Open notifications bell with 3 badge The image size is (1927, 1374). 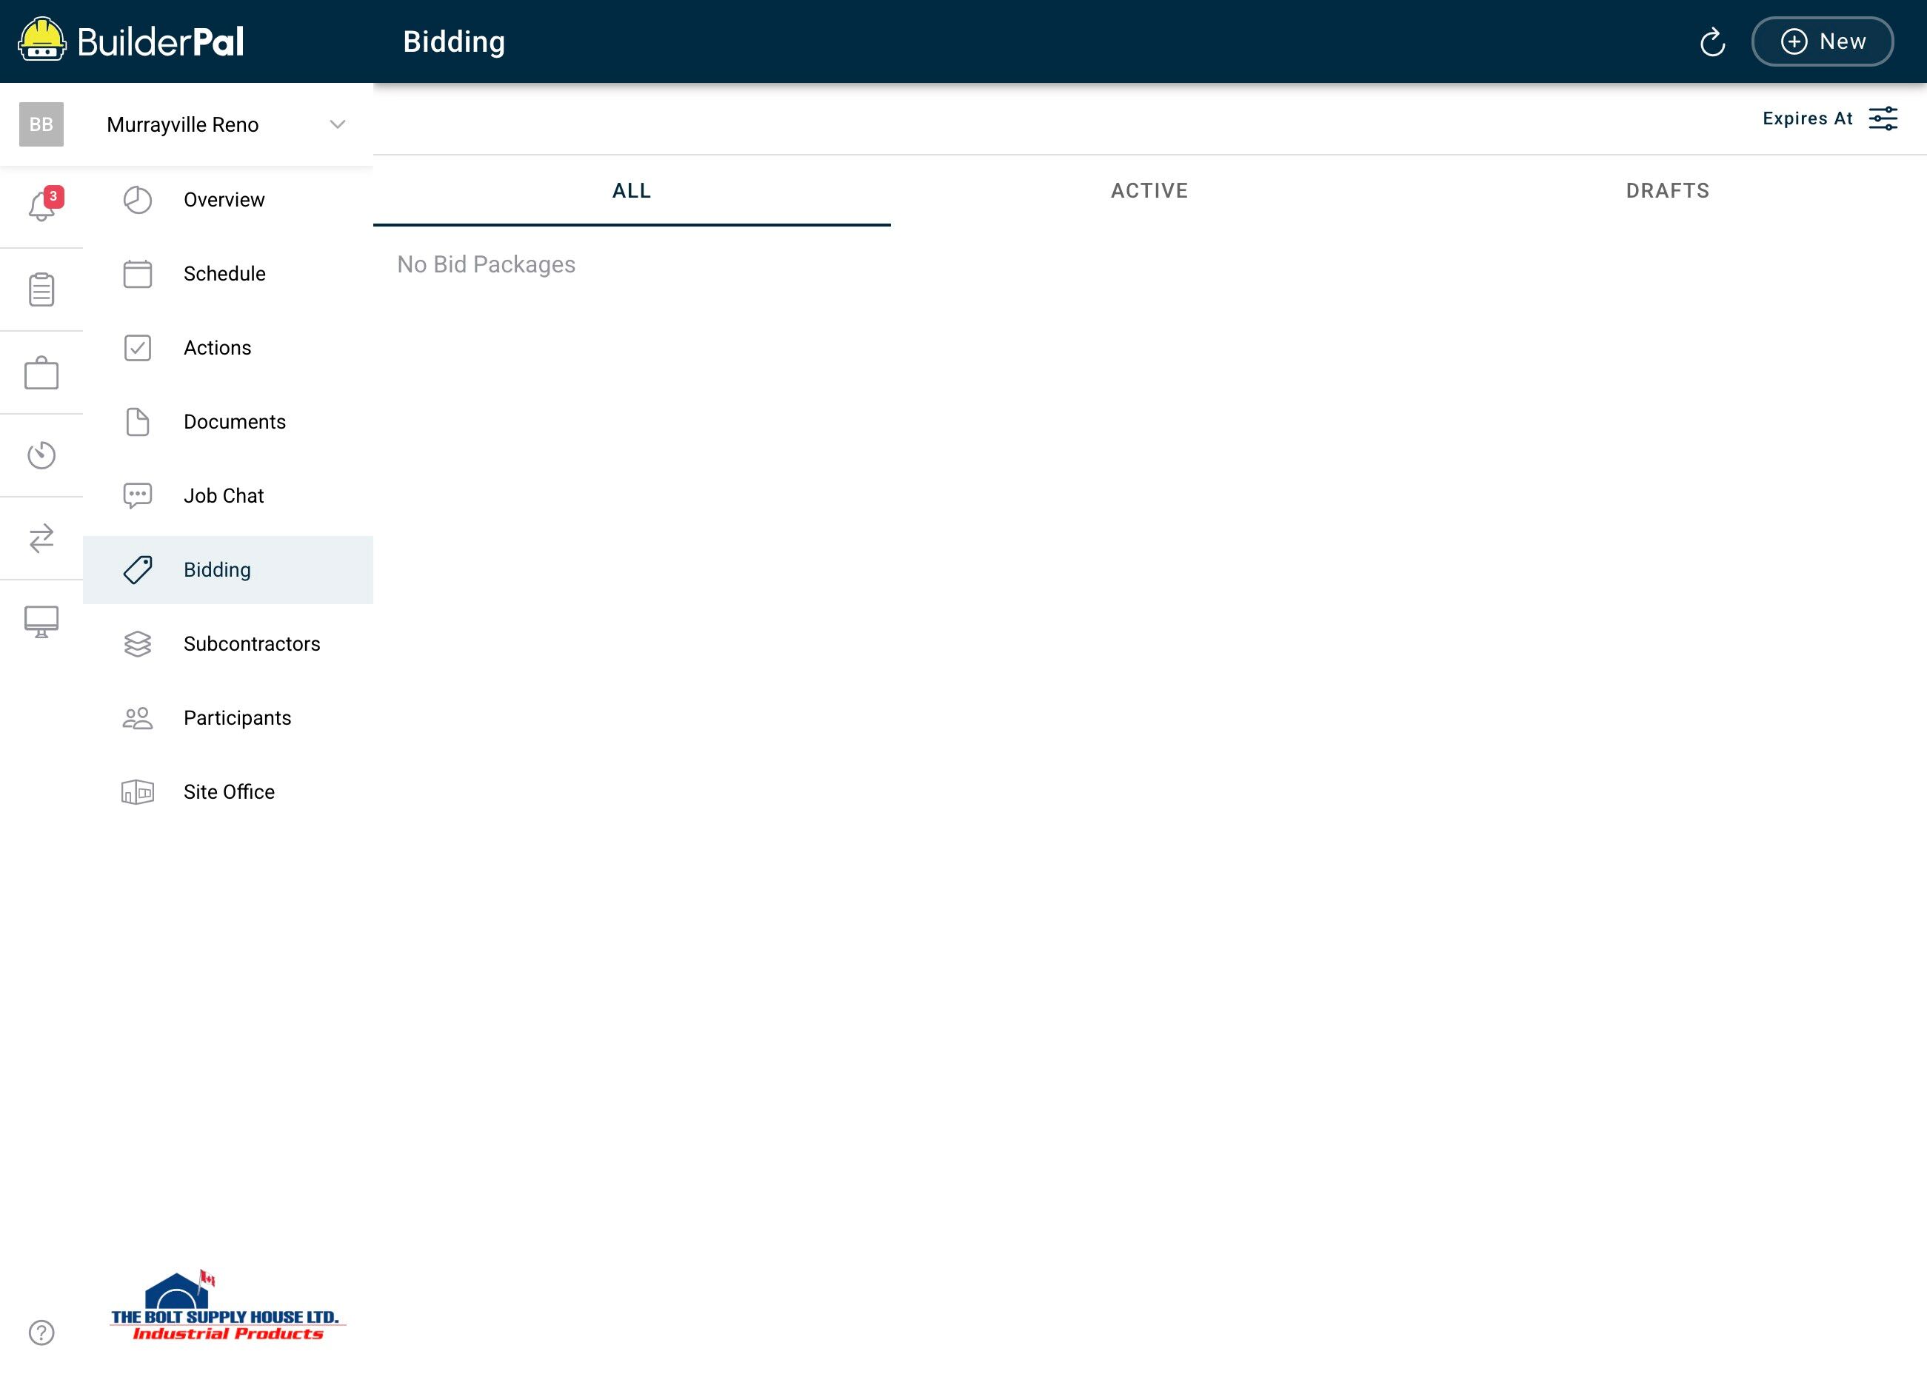pyautogui.click(x=41, y=206)
